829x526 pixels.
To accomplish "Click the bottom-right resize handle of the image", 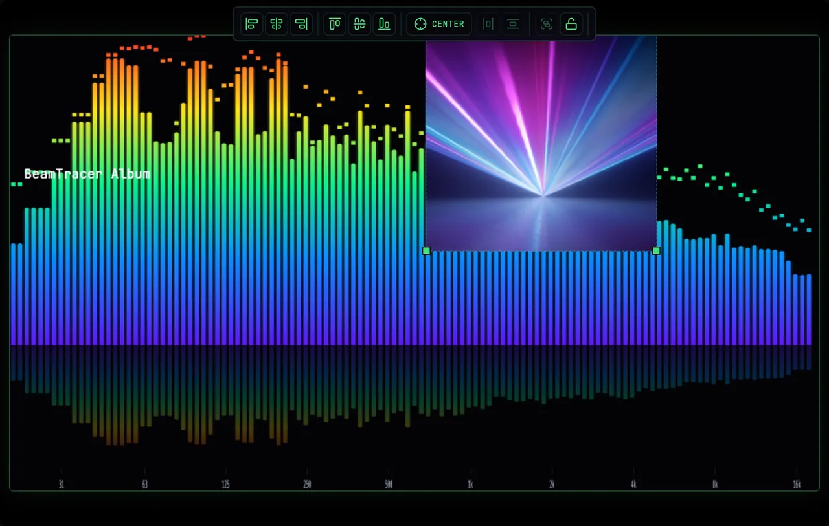I will click(x=656, y=250).
